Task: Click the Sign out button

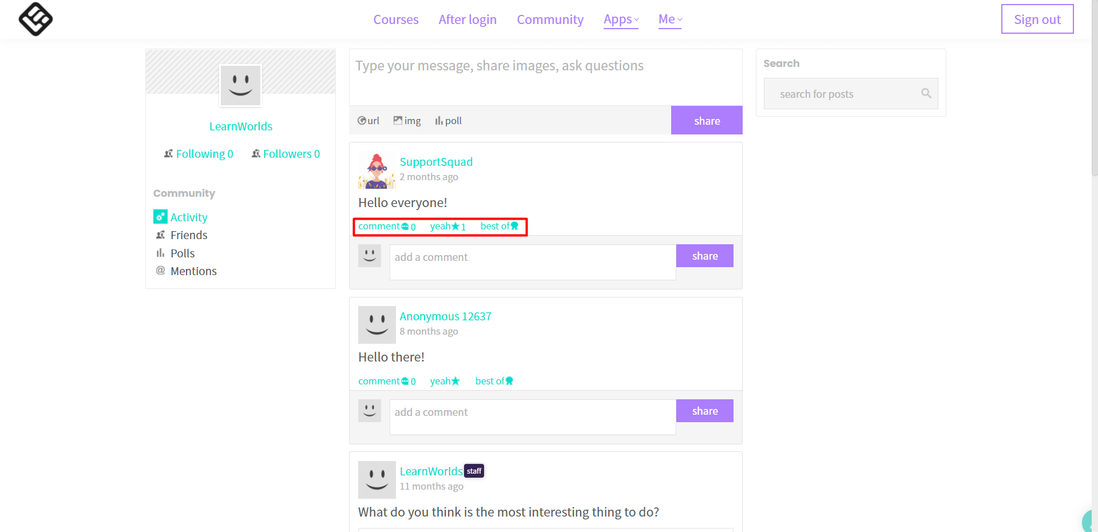Action: 1037,19
